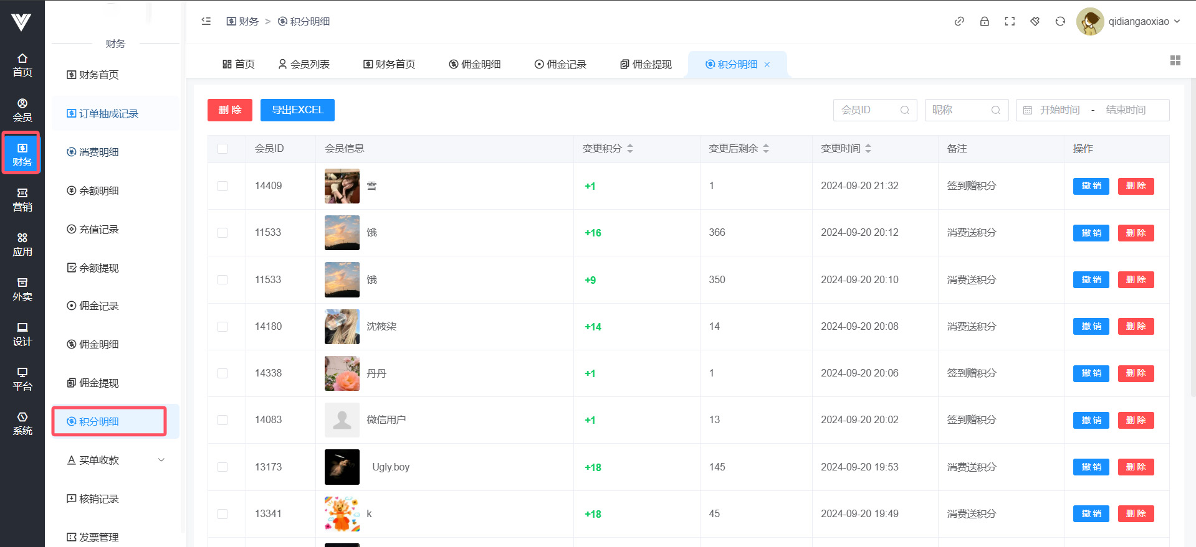Click the lock screen icon
Image resolution: width=1196 pixels, height=547 pixels.
click(x=984, y=21)
